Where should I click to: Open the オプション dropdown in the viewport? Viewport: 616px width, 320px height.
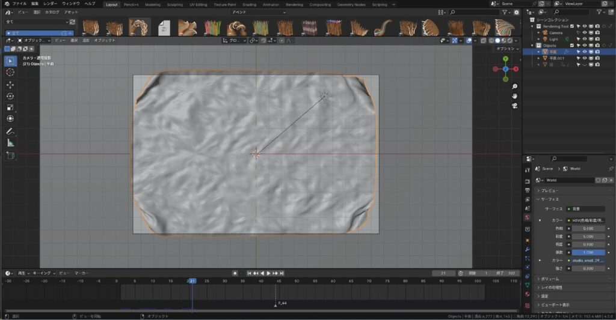[507, 49]
